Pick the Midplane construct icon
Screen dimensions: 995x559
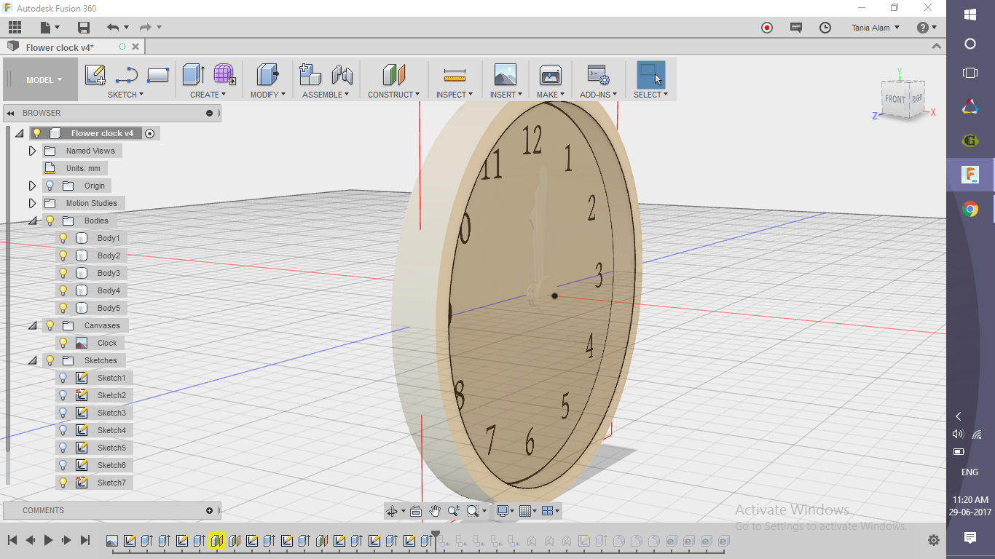click(394, 75)
